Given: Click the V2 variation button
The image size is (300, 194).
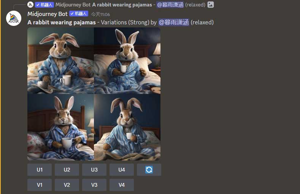Looking at the screenshot, I should click(x=67, y=185).
